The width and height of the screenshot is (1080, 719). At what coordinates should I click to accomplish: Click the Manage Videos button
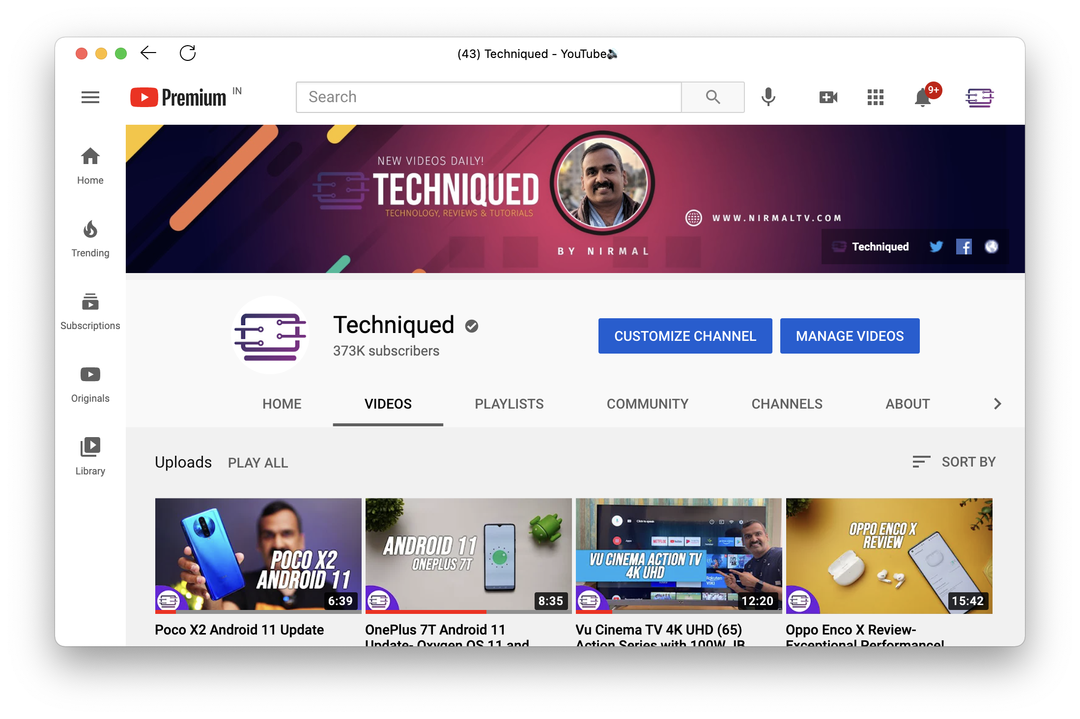pos(850,336)
